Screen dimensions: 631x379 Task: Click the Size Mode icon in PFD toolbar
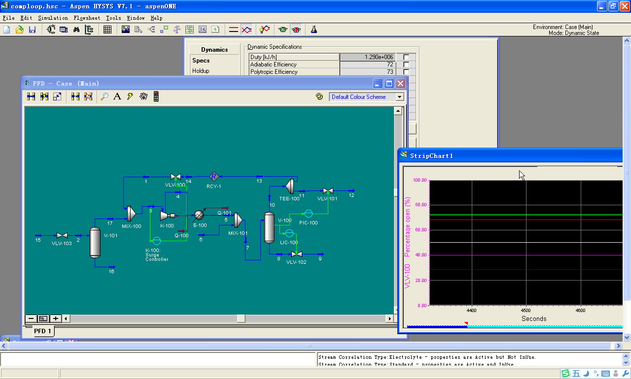tap(57, 96)
